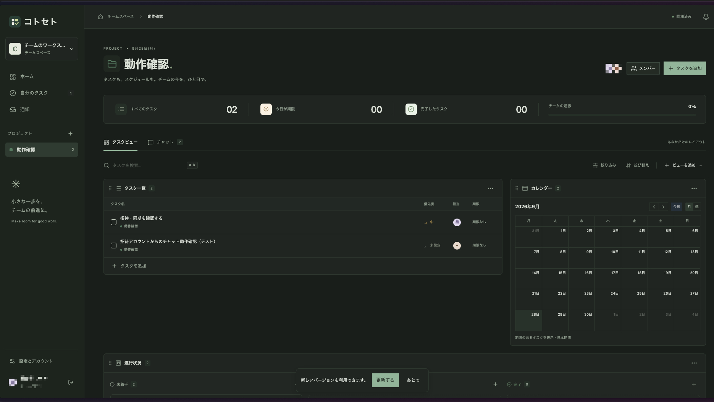Image resolution: width=714 pixels, height=402 pixels.
Task: Focus the タスクを検索 search field
Action: (x=150, y=165)
